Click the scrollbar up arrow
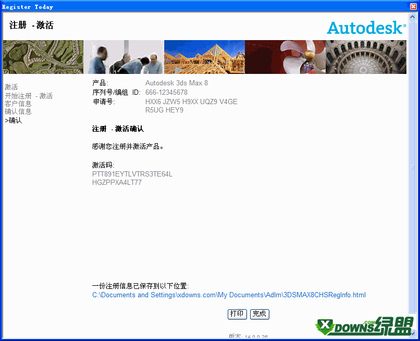Viewport: 420px width, 341px height. click(x=413, y=17)
